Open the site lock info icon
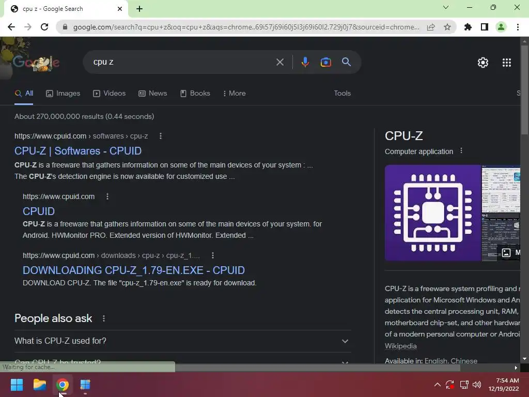This screenshot has width=529, height=397. (x=65, y=27)
